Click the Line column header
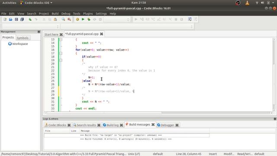 coord(74,131)
